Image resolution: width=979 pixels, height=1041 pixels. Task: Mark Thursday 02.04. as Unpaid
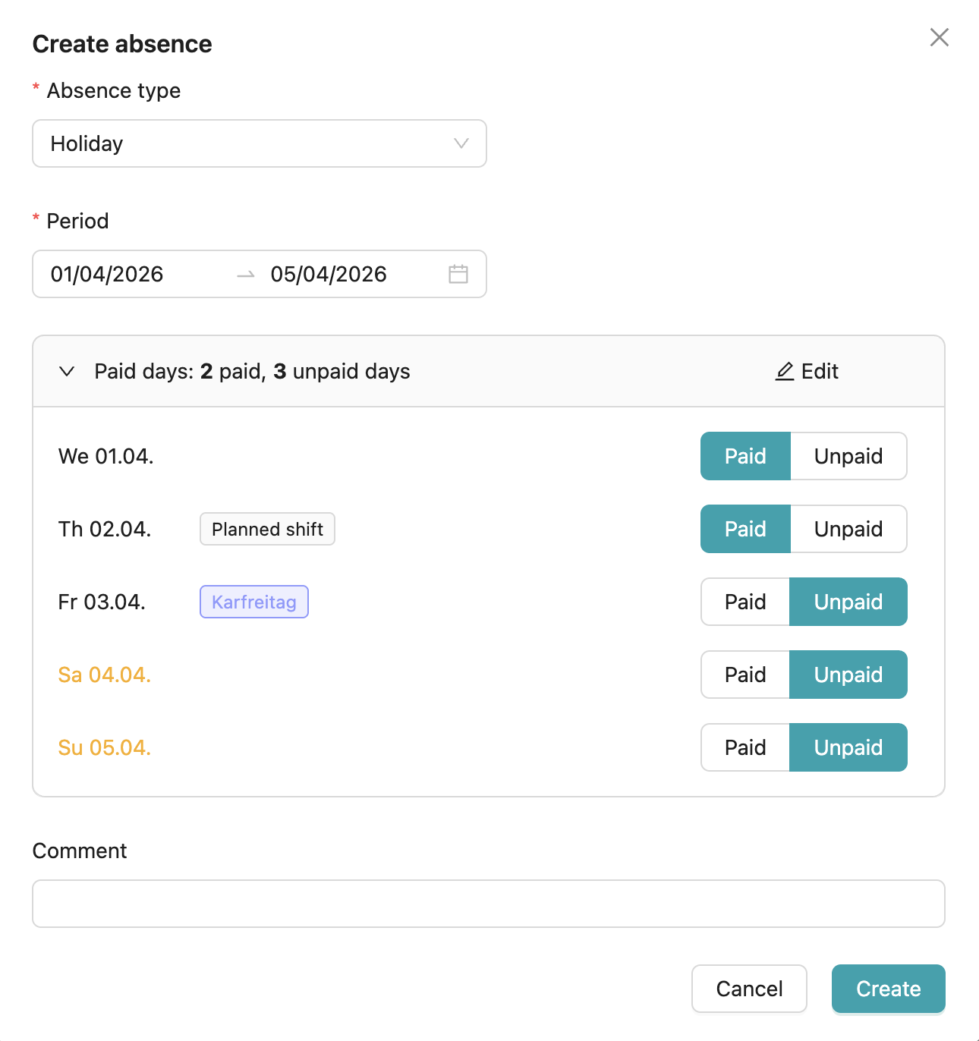[848, 529]
